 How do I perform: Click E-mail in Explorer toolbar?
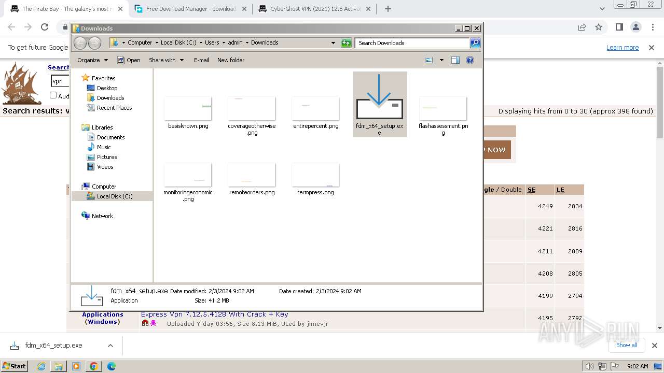(x=201, y=60)
